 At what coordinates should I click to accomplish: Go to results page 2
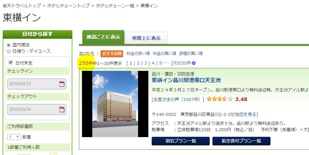pos(138,63)
